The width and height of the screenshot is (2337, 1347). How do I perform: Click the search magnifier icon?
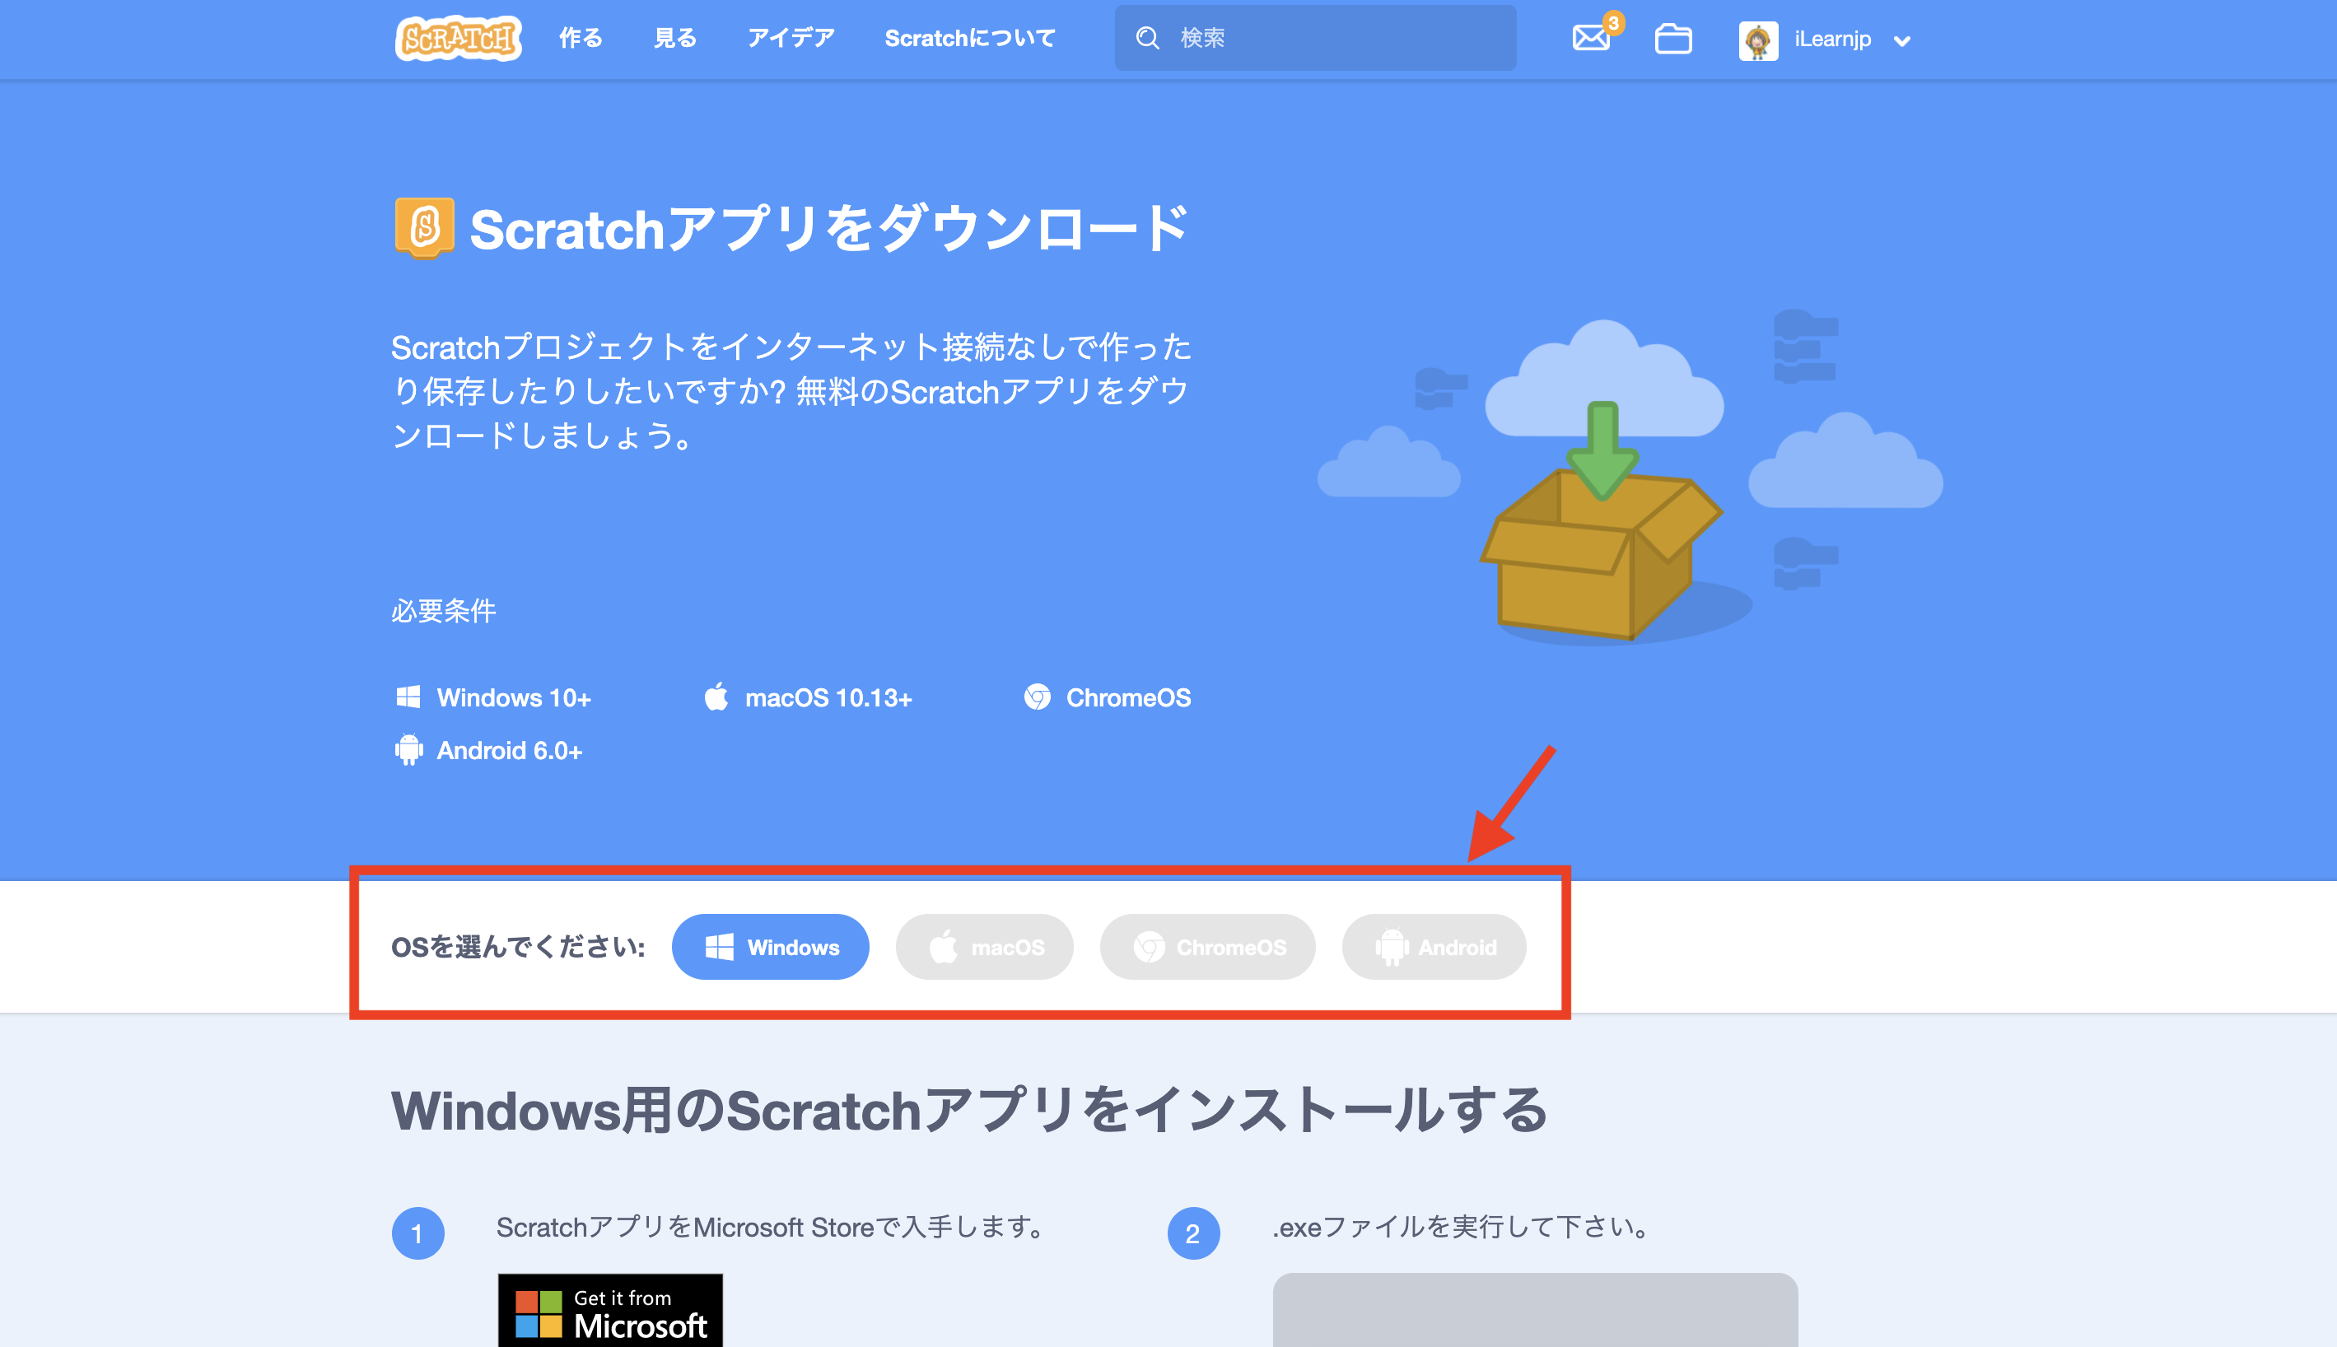(x=1147, y=38)
